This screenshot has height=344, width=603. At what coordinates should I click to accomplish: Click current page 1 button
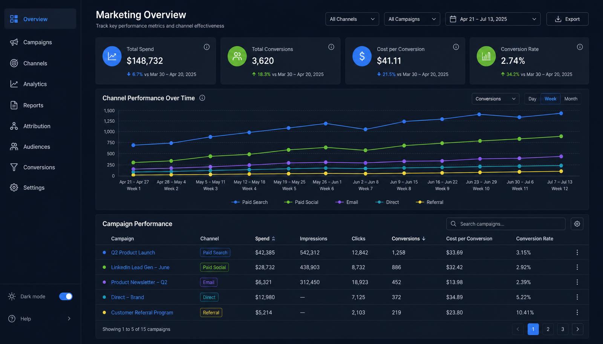point(533,329)
